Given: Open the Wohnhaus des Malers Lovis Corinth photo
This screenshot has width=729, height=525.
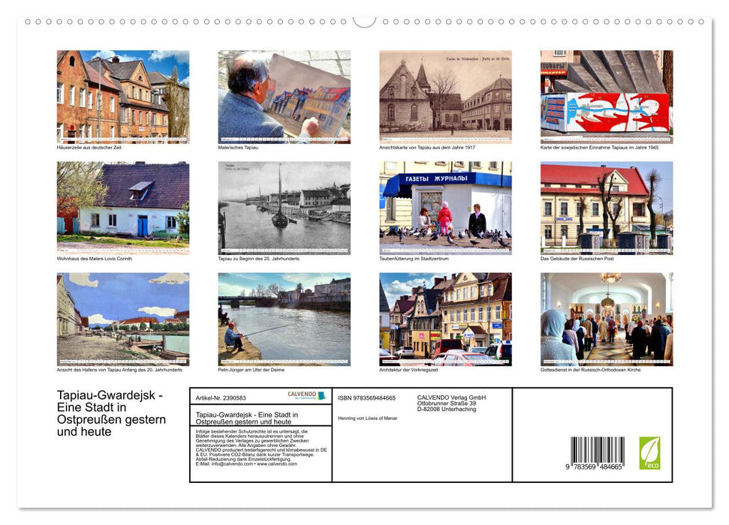Looking at the screenshot, I should [123, 208].
